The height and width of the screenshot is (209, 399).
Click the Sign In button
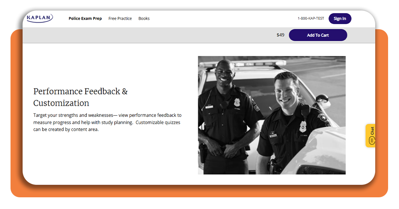(x=340, y=19)
